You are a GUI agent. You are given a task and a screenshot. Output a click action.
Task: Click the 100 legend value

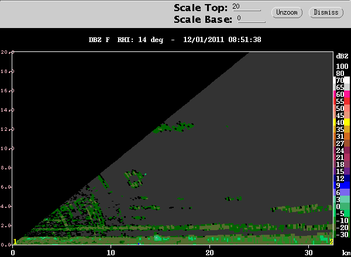pyautogui.click(x=342, y=67)
